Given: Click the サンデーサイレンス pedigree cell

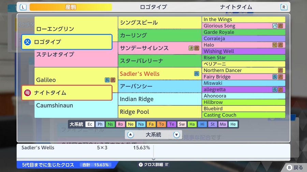Looking at the screenshot, I should [160, 48].
